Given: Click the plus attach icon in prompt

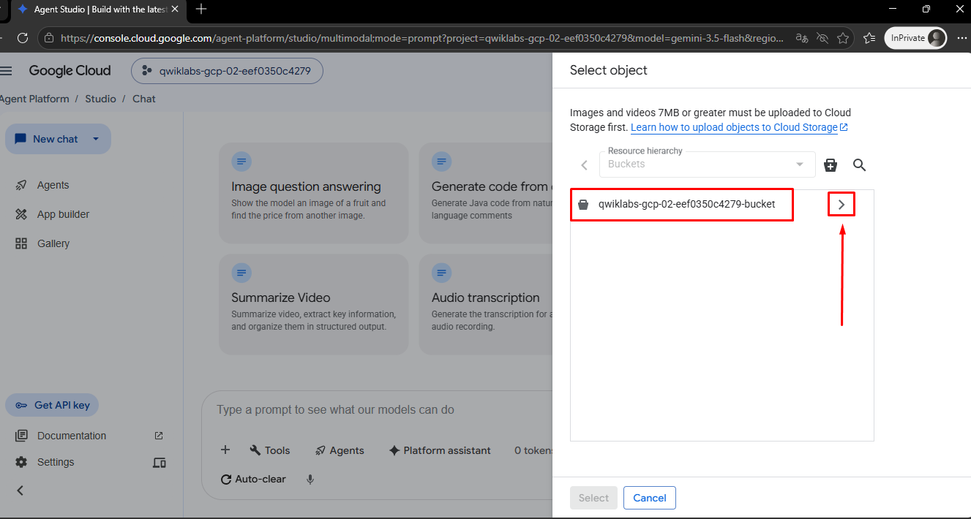Looking at the screenshot, I should pyautogui.click(x=225, y=450).
